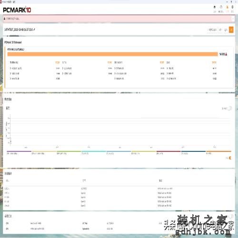The width and height of the screenshot is (238, 238).
Task: Select the orange legend entry at the legend's end
Action: pos(218,152)
